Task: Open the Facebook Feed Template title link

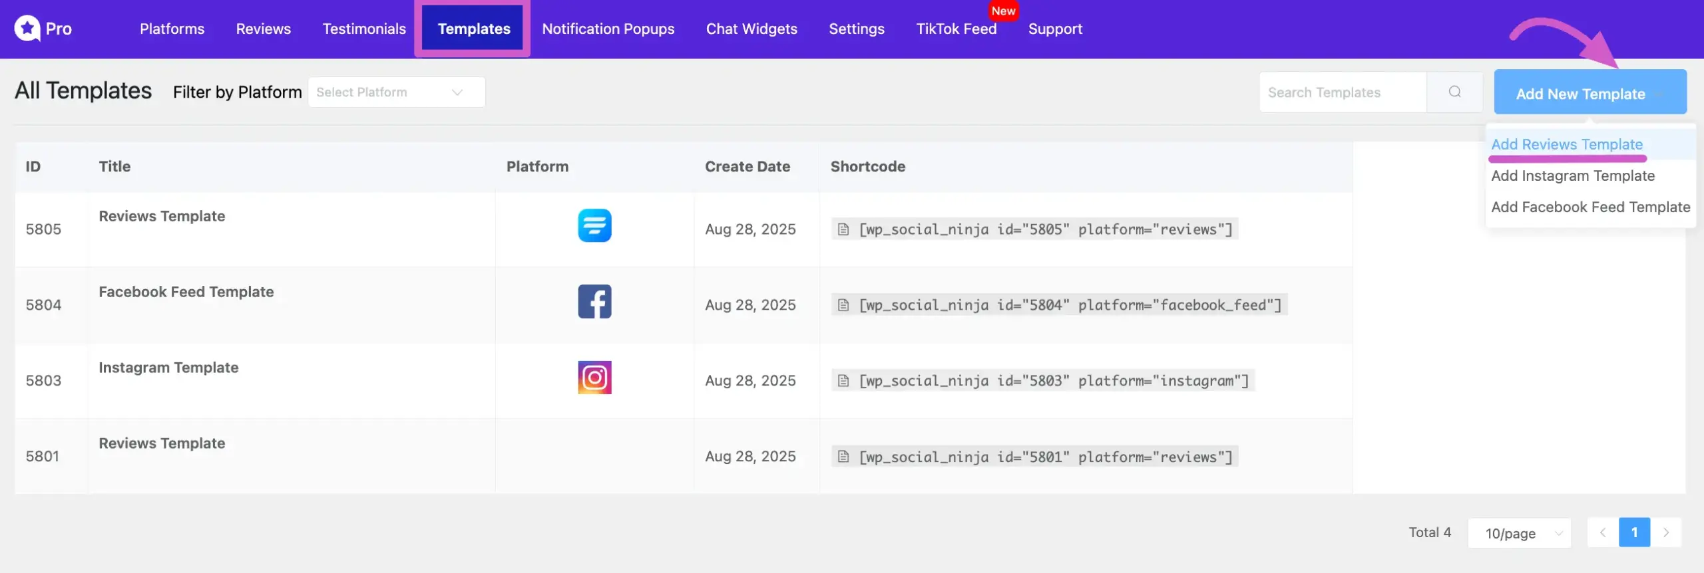Action: [186, 292]
